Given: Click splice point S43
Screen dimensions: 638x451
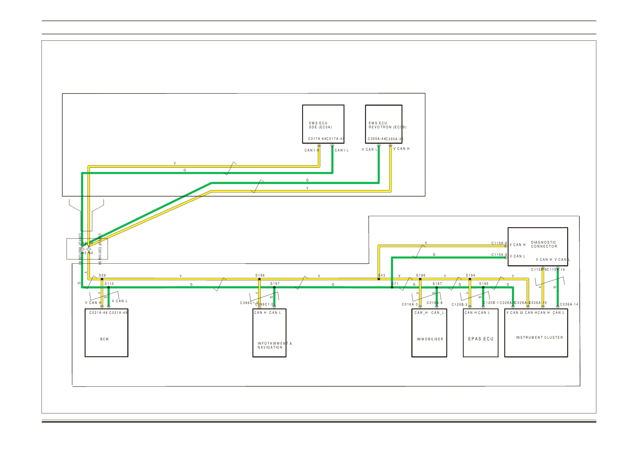Looking at the screenshot, I should tap(379, 279).
